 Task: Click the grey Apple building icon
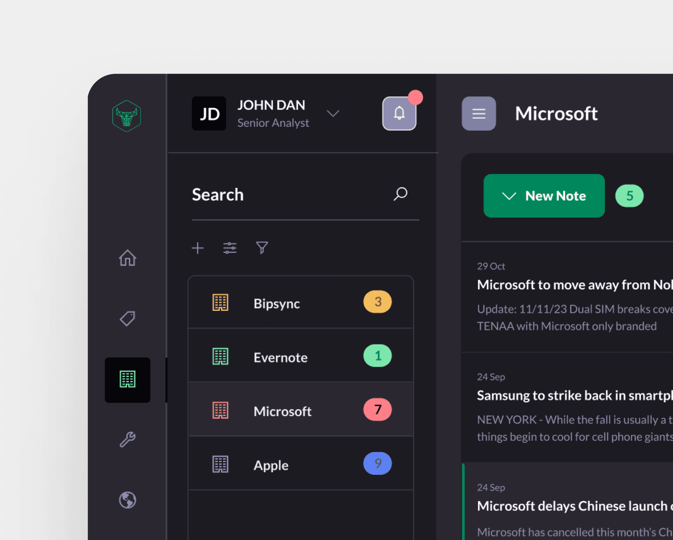pos(220,464)
